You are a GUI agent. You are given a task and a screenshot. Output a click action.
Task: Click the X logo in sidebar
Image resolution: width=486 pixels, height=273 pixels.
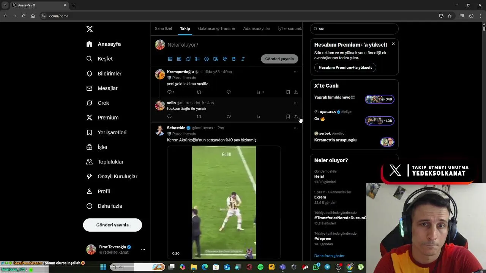(90, 29)
